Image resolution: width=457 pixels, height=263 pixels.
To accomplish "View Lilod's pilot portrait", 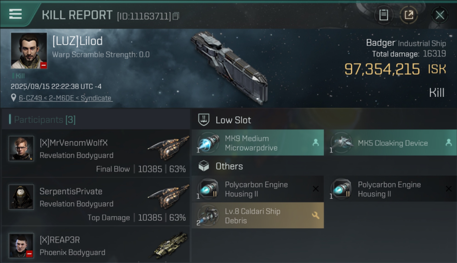I will (x=29, y=50).
